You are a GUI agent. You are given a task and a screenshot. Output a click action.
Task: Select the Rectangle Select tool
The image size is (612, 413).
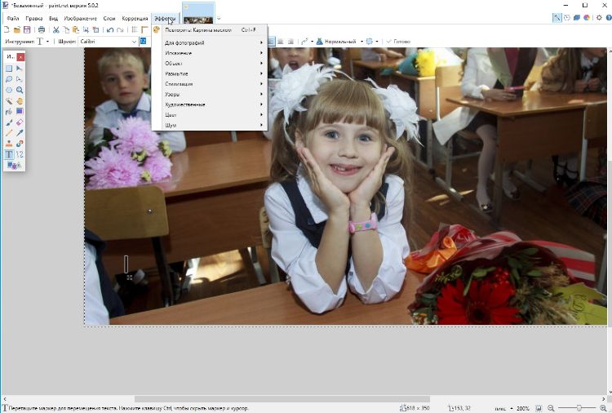click(9, 69)
